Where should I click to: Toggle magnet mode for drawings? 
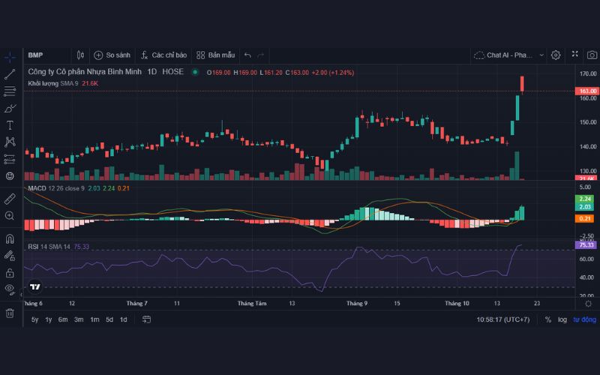point(10,239)
